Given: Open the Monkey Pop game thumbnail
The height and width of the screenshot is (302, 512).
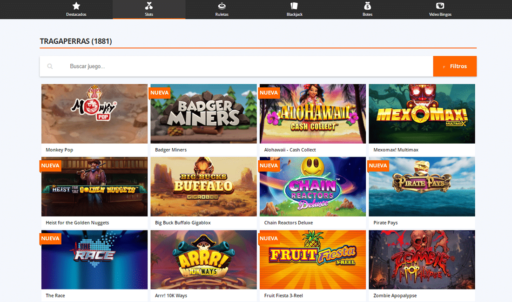Looking at the screenshot, I should pyautogui.click(x=94, y=114).
